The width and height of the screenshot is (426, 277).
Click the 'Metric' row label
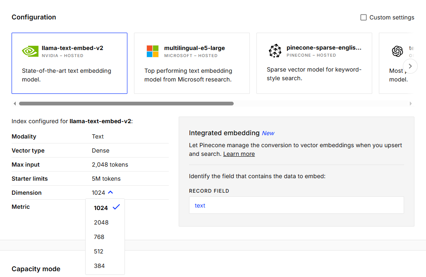point(21,207)
